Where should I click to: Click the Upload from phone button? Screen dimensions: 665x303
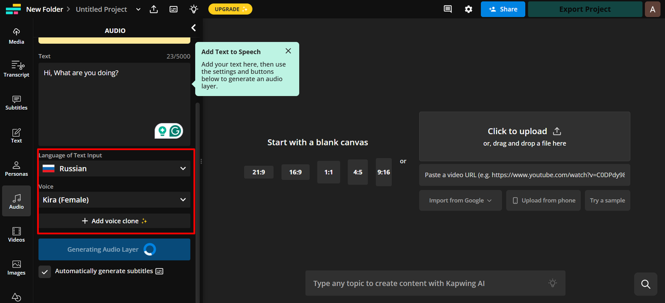click(544, 200)
